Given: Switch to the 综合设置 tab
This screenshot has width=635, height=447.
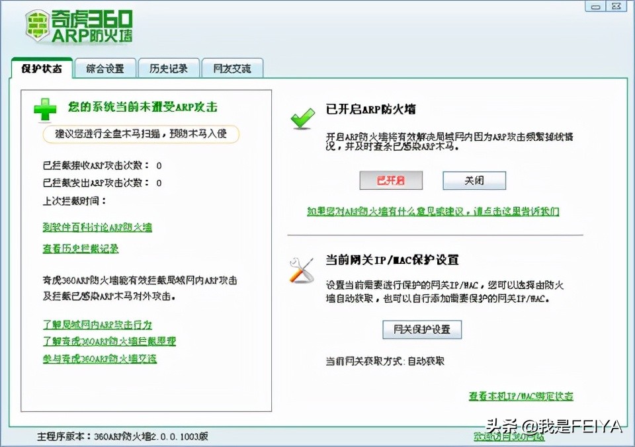Looking at the screenshot, I should point(104,68).
